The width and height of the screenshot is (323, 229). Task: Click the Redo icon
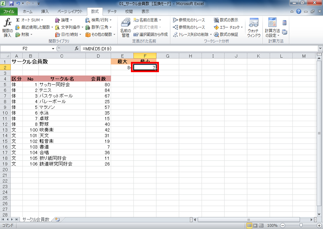pyautogui.click(x=28, y=3)
